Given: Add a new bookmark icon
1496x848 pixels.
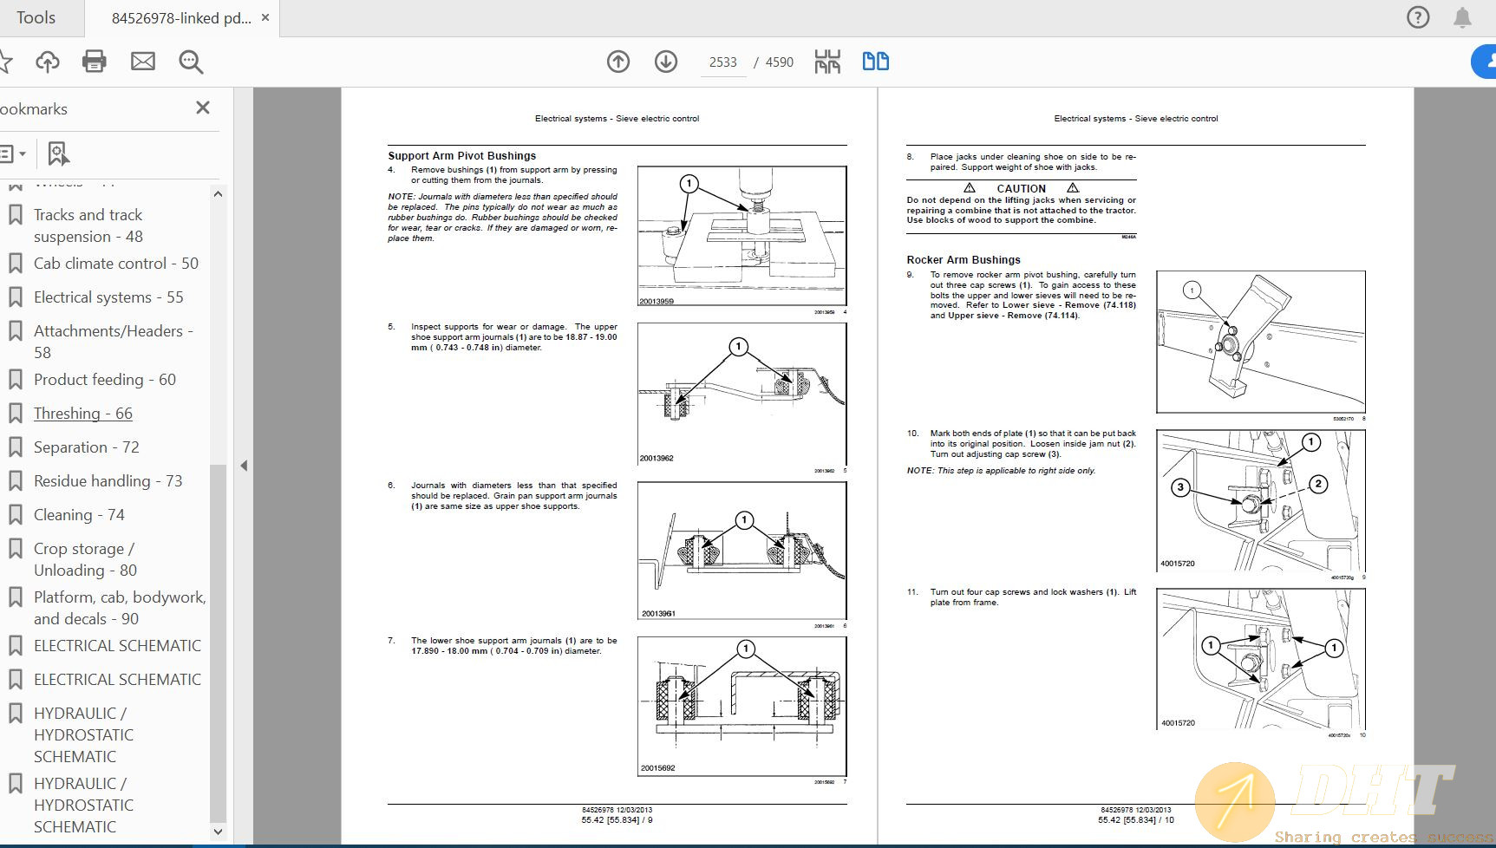Looking at the screenshot, I should tap(58, 153).
